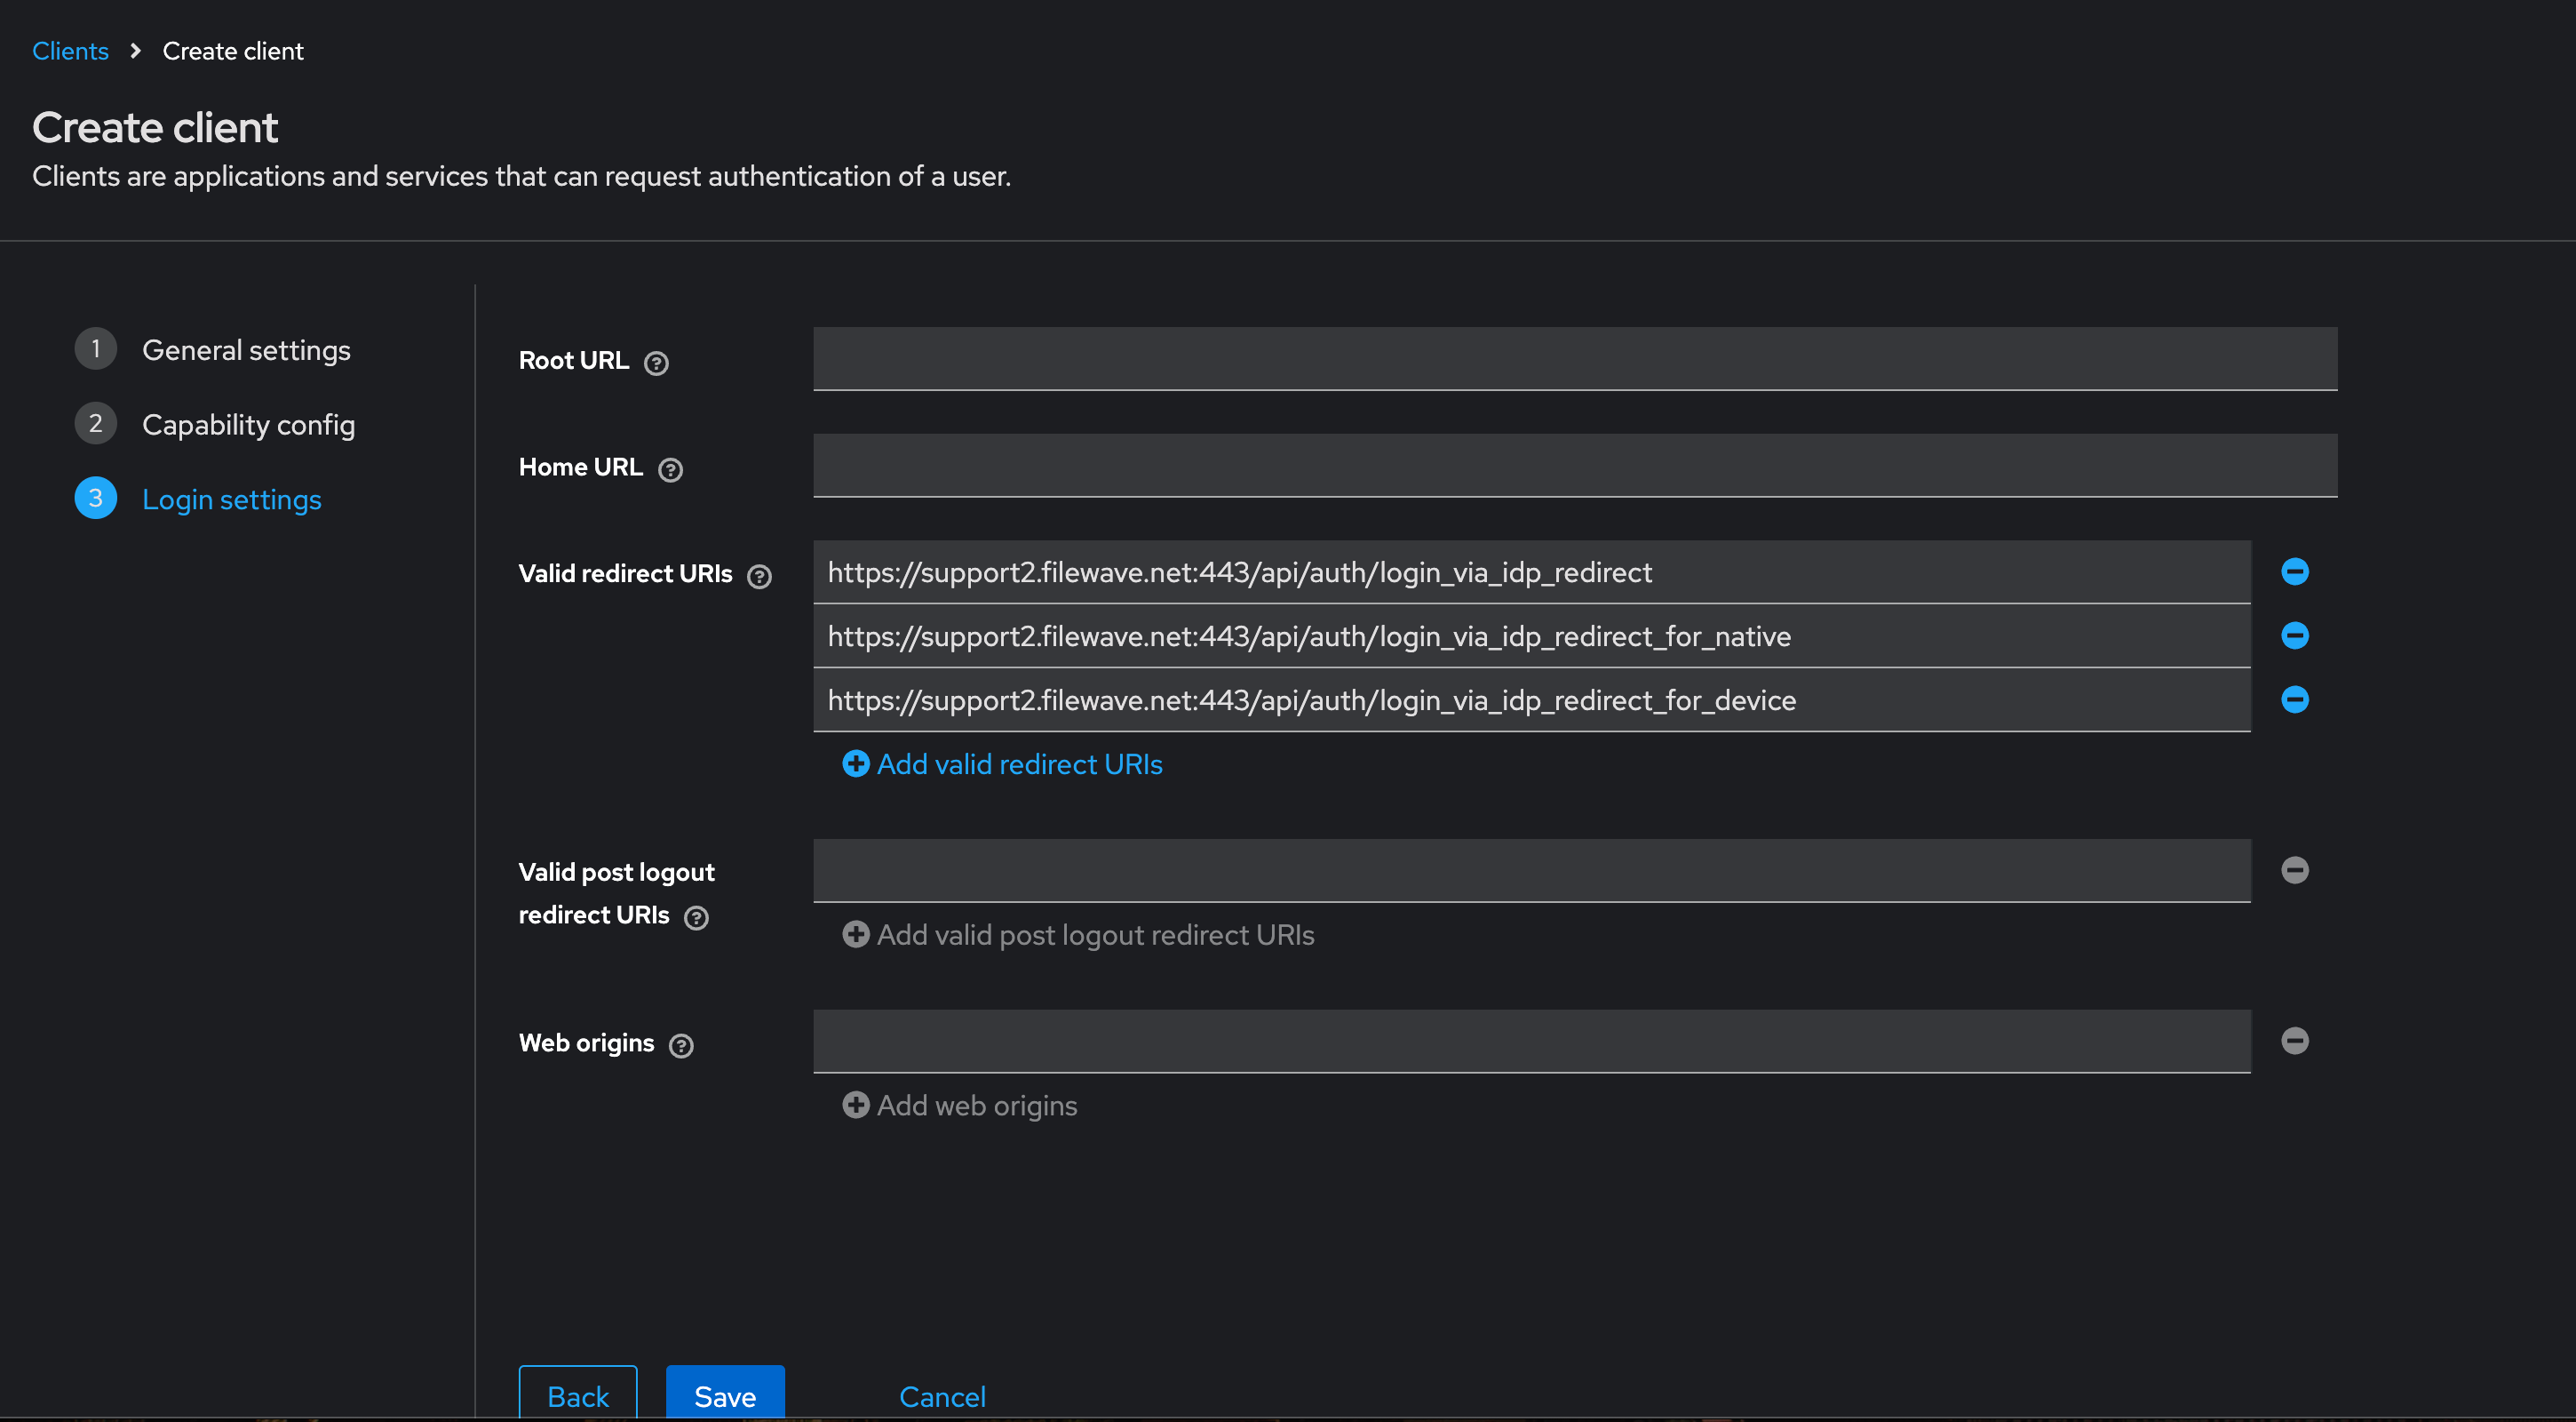Image resolution: width=2576 pixels, height=1422 pixels.
Task: Remove the login_via_idp_redirect URI row
Action: (2295, 571)
